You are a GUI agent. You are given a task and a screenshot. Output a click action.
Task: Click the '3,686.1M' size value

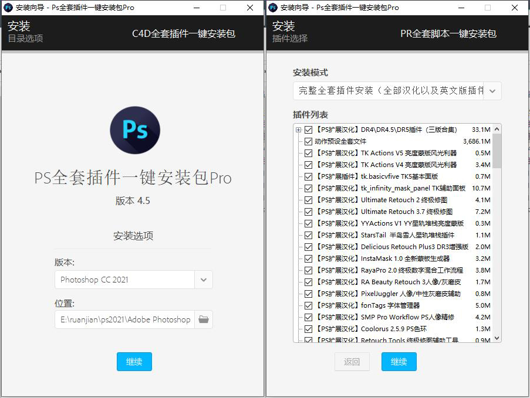coord(477,141)
